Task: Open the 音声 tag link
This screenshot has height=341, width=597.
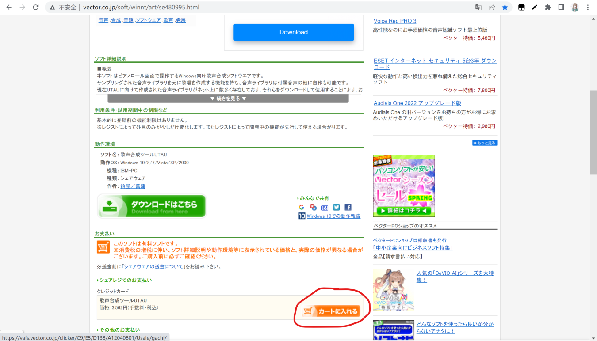Action: pos(103,20)
